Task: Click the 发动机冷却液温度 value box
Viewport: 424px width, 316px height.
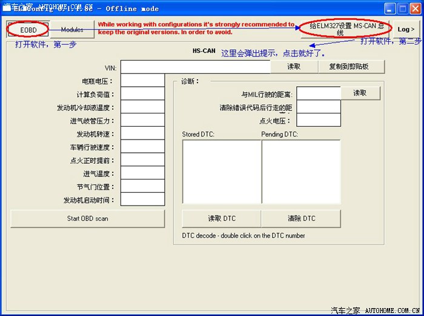Action: pos(142,107)
